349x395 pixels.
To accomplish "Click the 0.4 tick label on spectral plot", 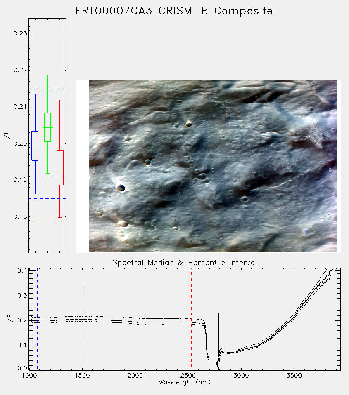I will (22, 270).
